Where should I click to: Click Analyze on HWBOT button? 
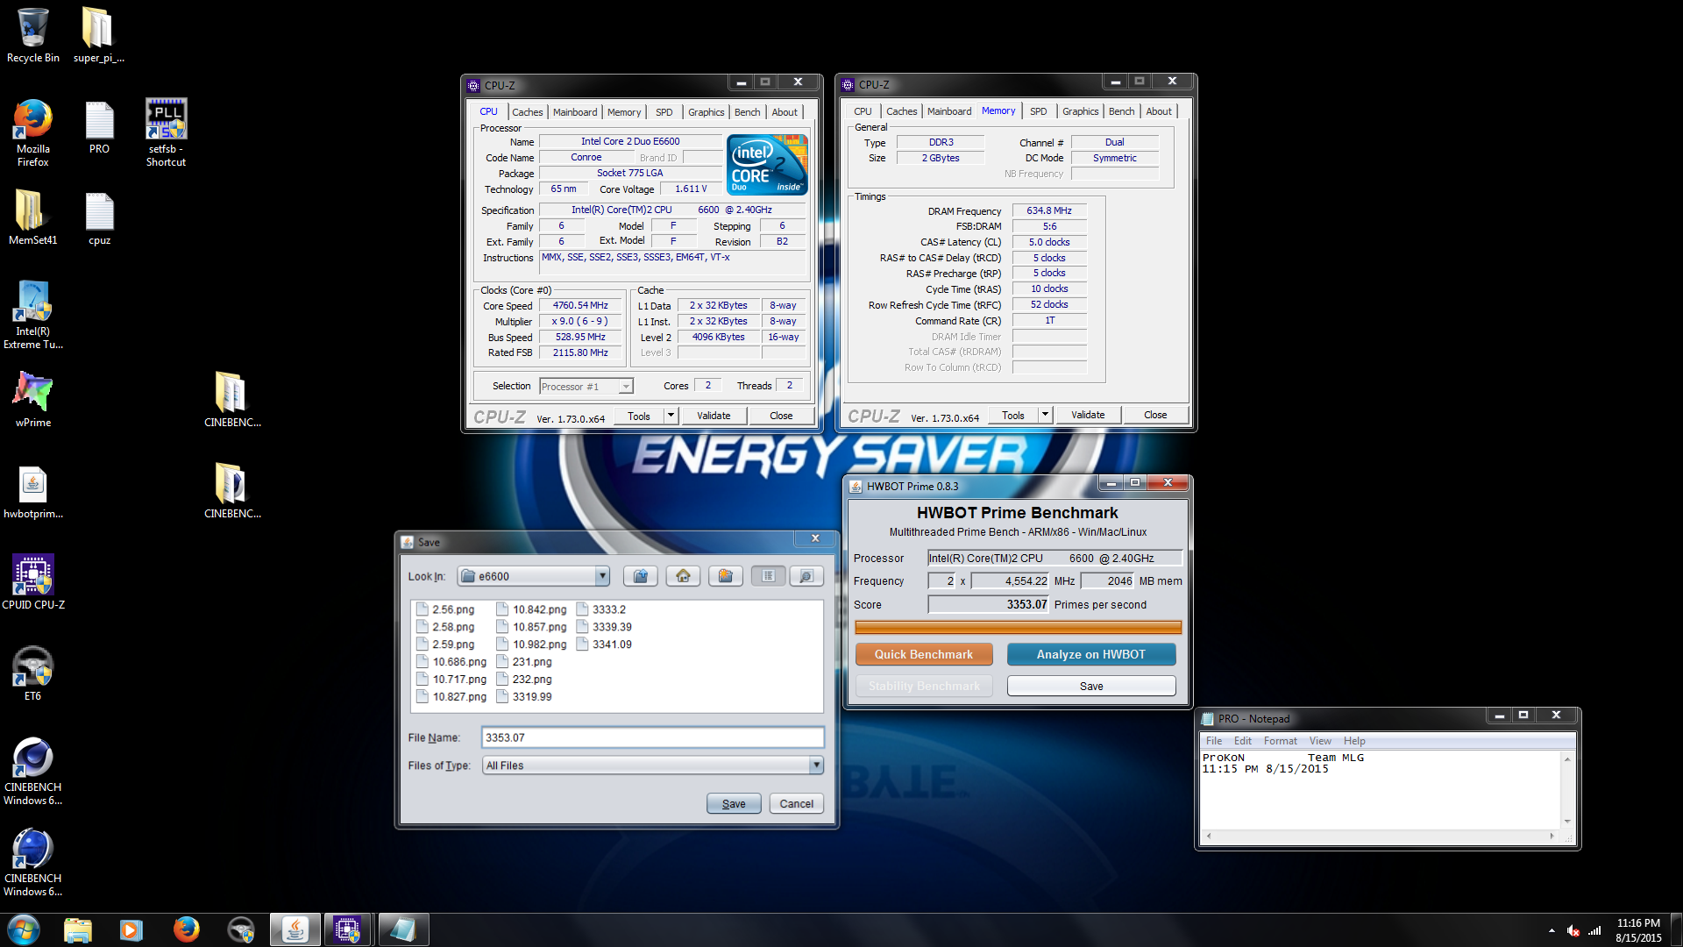coord(1091,654)
